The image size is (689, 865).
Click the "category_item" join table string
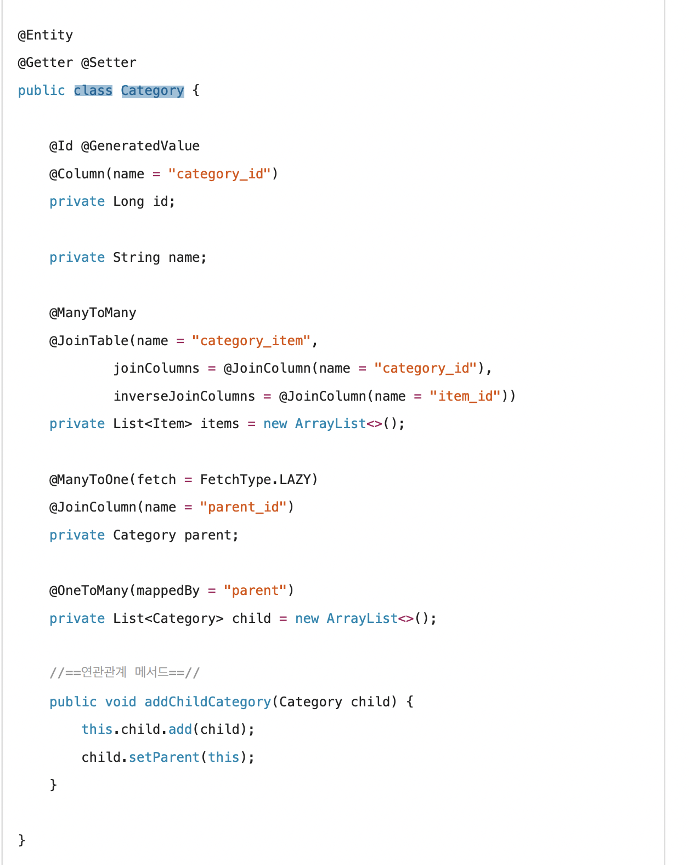pyautogui.click(x=251, y=341)
